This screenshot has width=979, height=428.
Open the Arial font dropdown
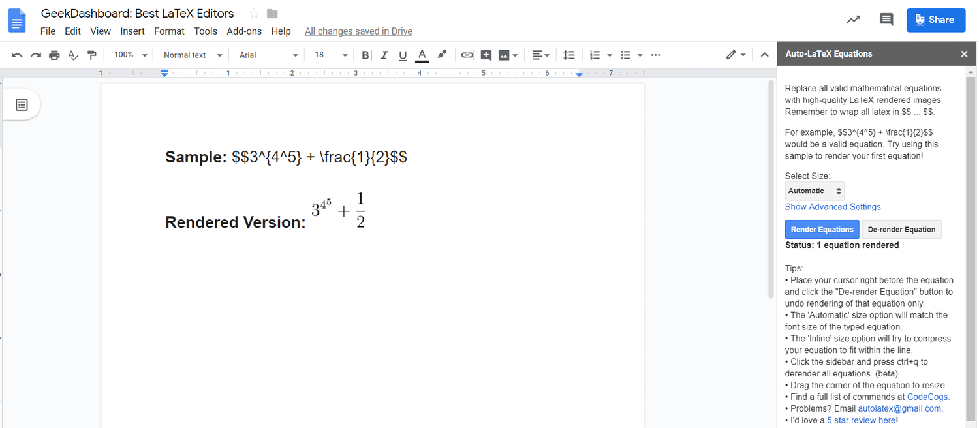268,55
